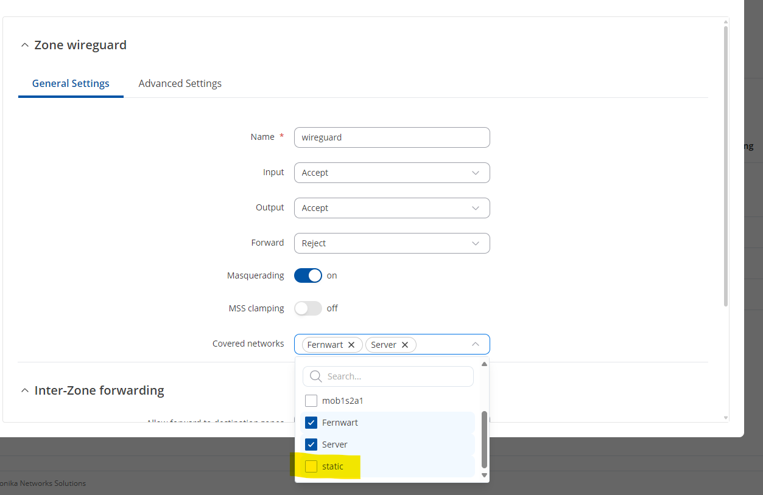Enable the MSS clamping switch
Screen dimensions: 763x495
[x=308, y=308]
